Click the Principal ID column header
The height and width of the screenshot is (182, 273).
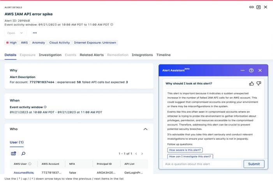coord(104,164)
